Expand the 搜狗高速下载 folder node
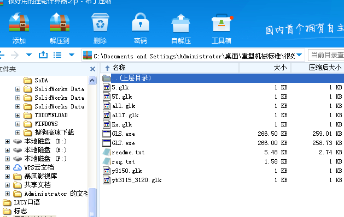344x217 pixels. point(18,133)
